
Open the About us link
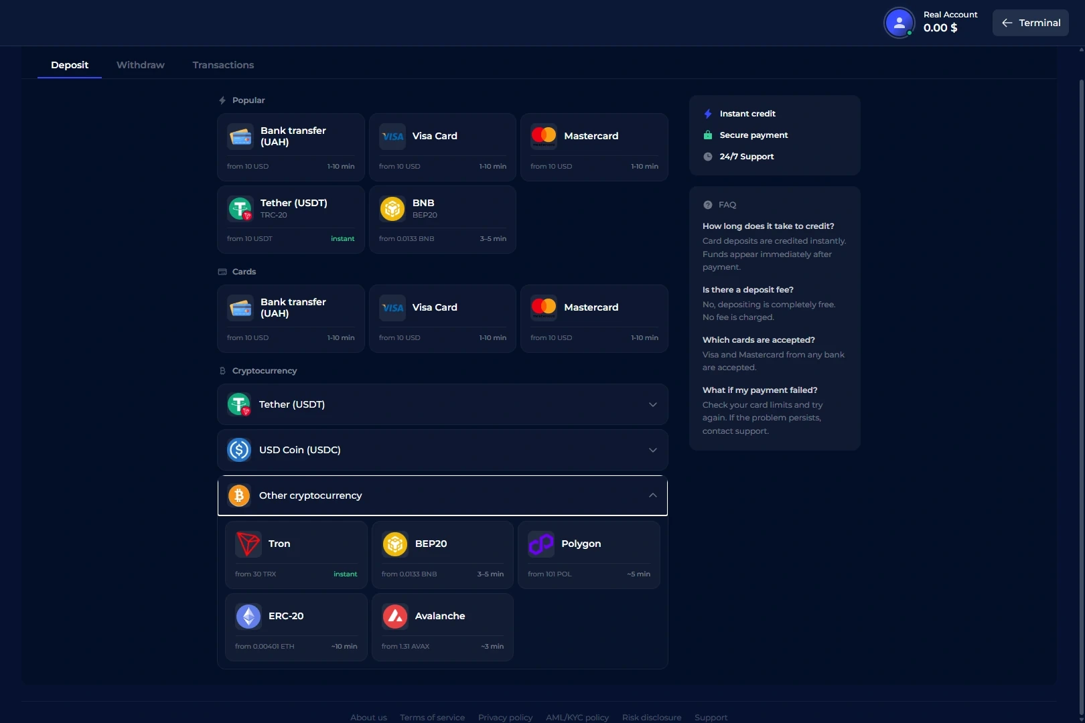pos(368,718)
